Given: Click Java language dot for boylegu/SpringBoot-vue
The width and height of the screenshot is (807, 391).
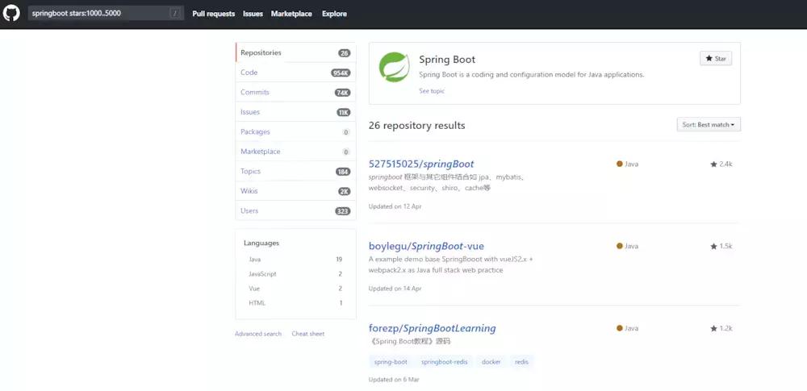Looking at the screenshot, I should [x=620, y=246].
